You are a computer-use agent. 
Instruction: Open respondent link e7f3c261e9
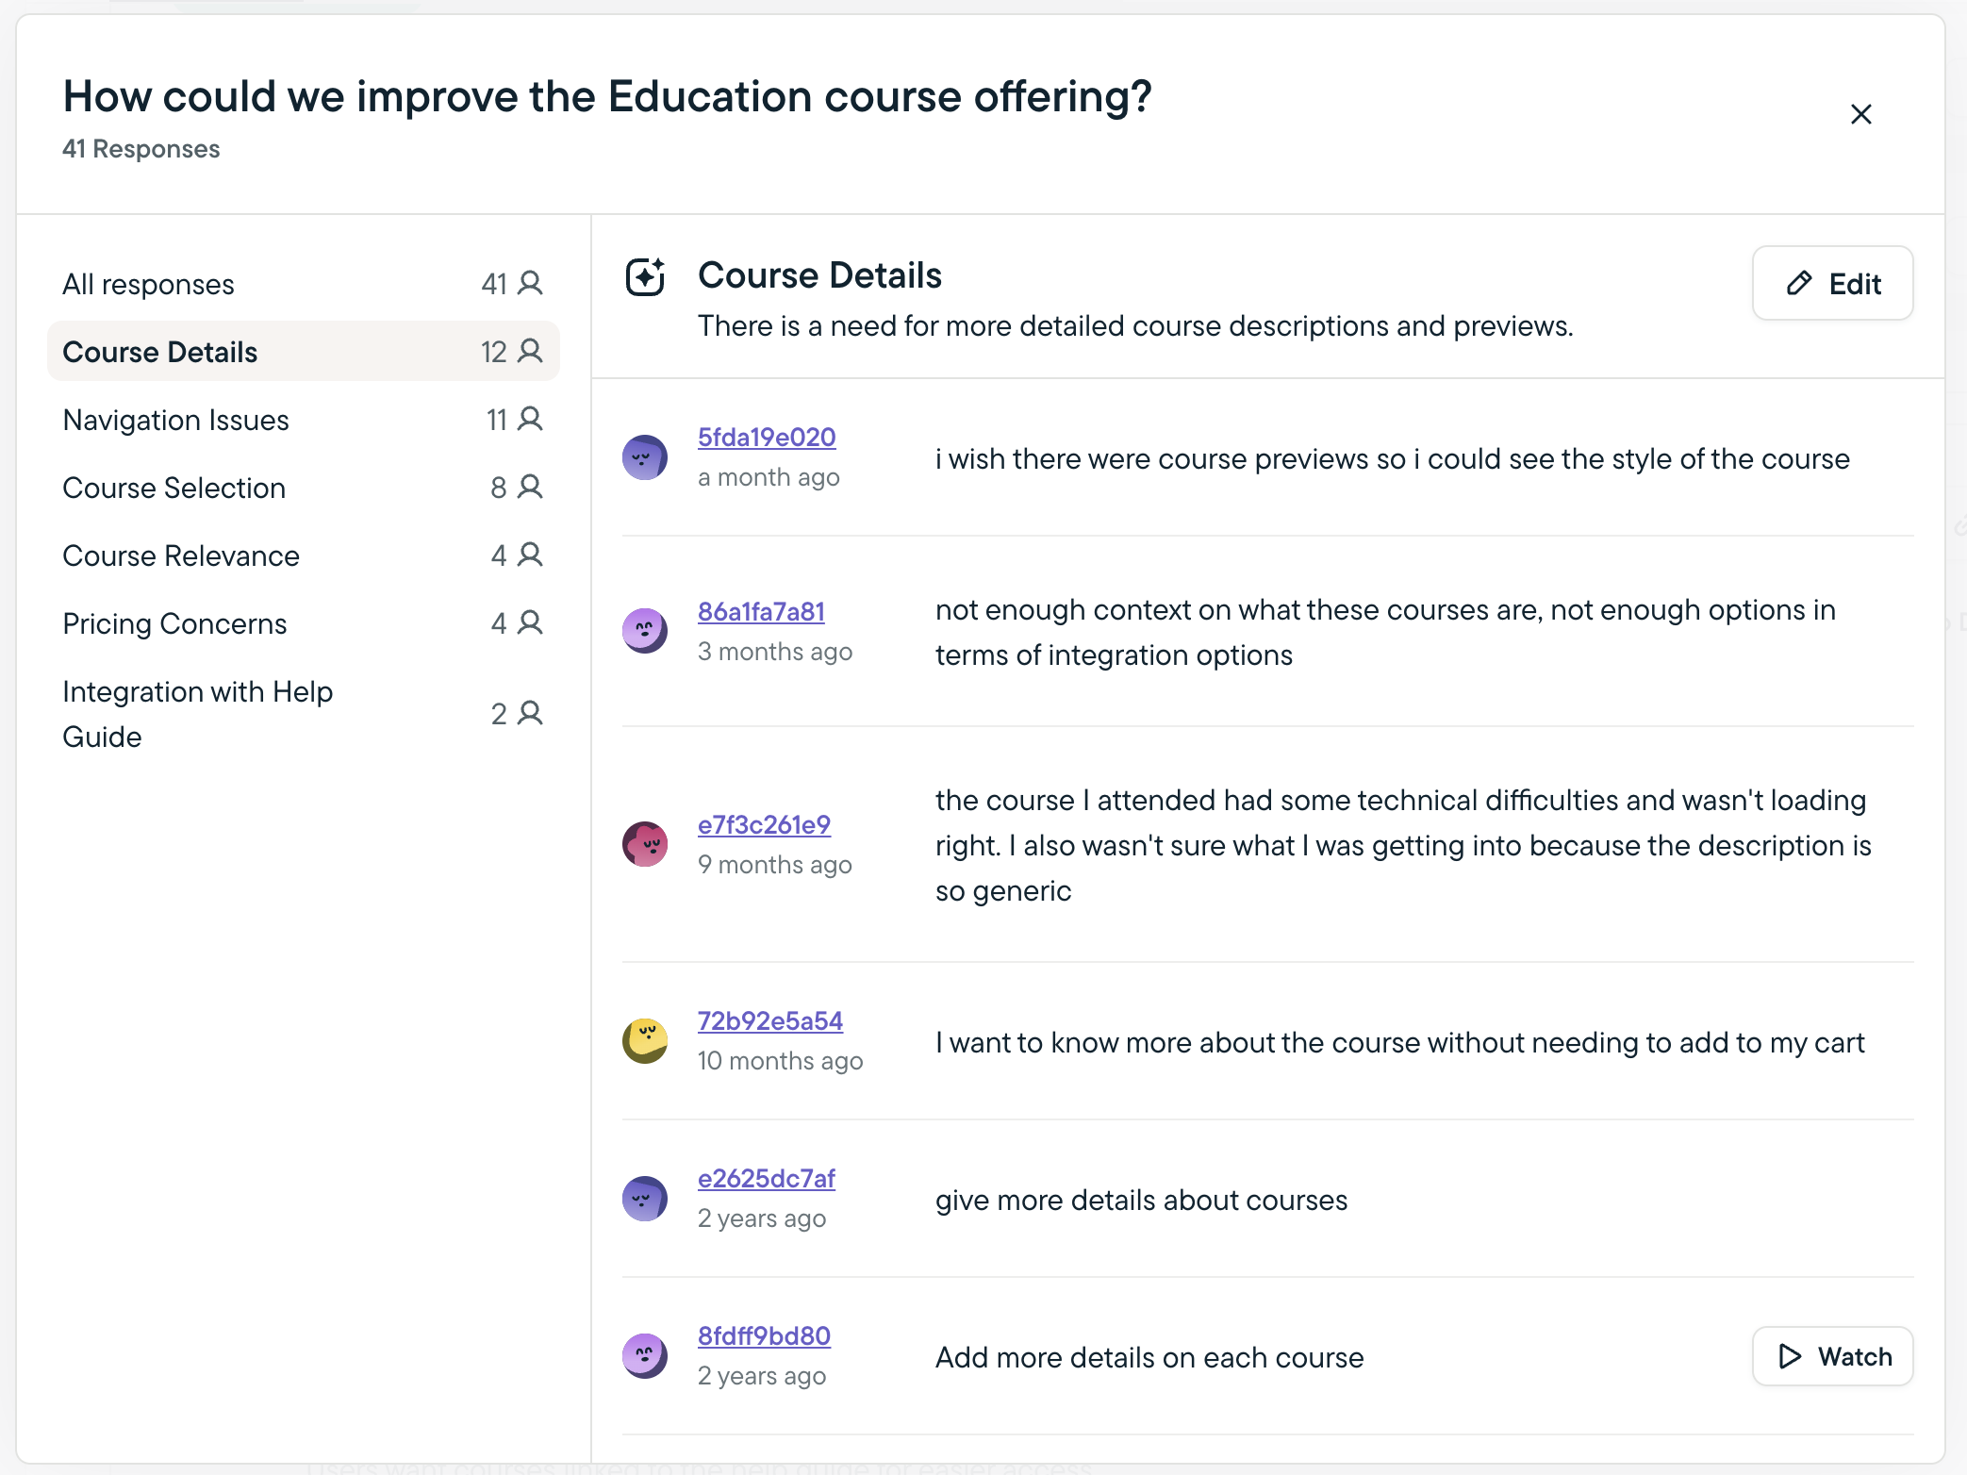764,825
